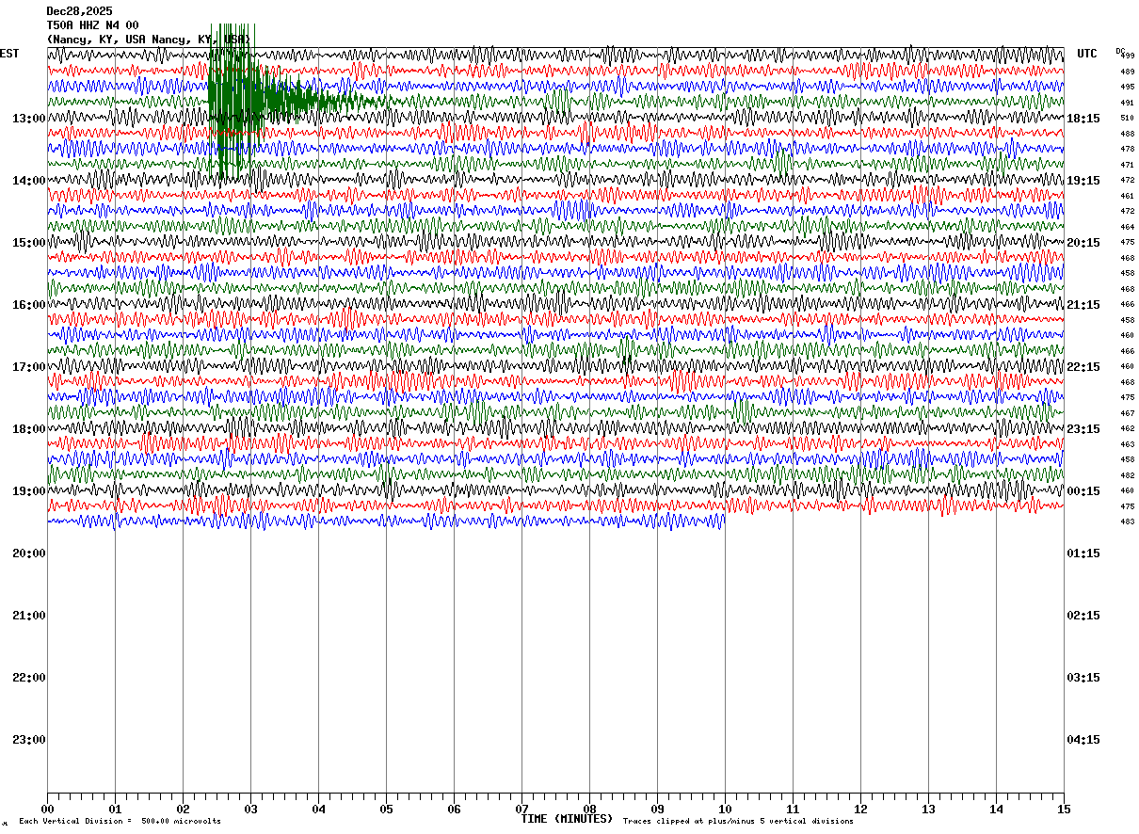The width and height of the screenshot is (1139, 834).
Task: Click minute 15 on the bottom axis
Action: coord(1063,809)
